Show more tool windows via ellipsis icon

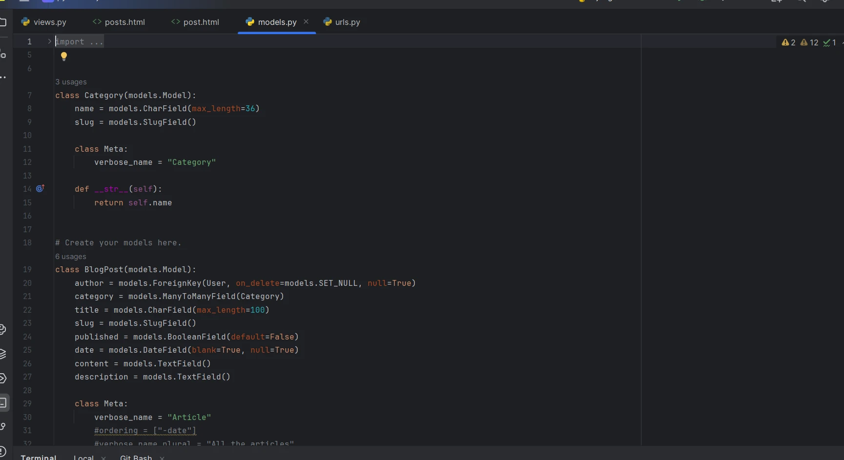tap(3, 77)
